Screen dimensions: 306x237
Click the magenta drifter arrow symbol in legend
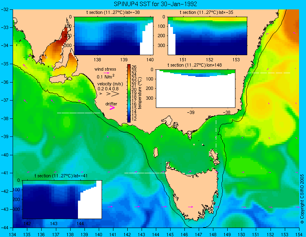[112, 107]
